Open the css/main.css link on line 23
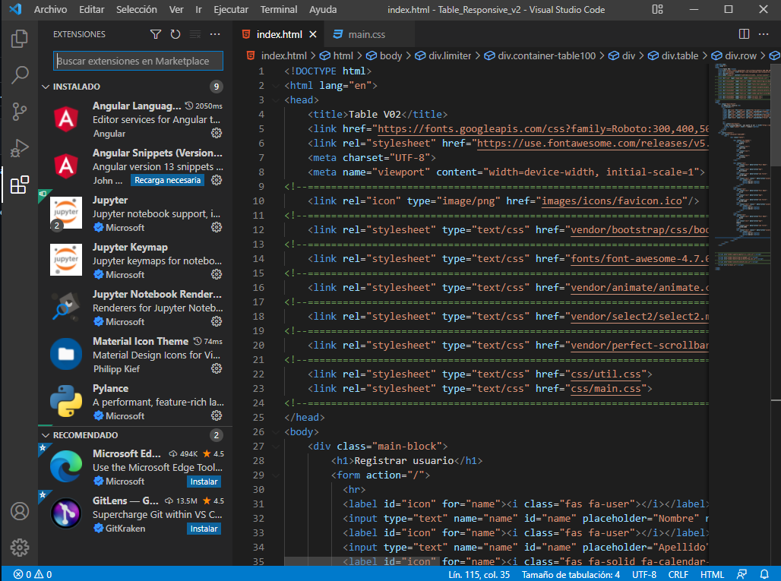This screenshot has height=581, width=781. point(606,389)
